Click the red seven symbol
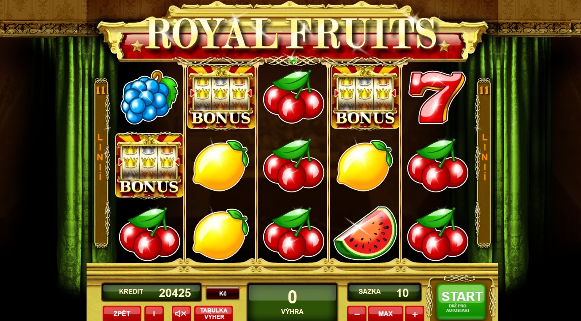The height and width of the screenshot is (321, 581). tap(437, 97)
